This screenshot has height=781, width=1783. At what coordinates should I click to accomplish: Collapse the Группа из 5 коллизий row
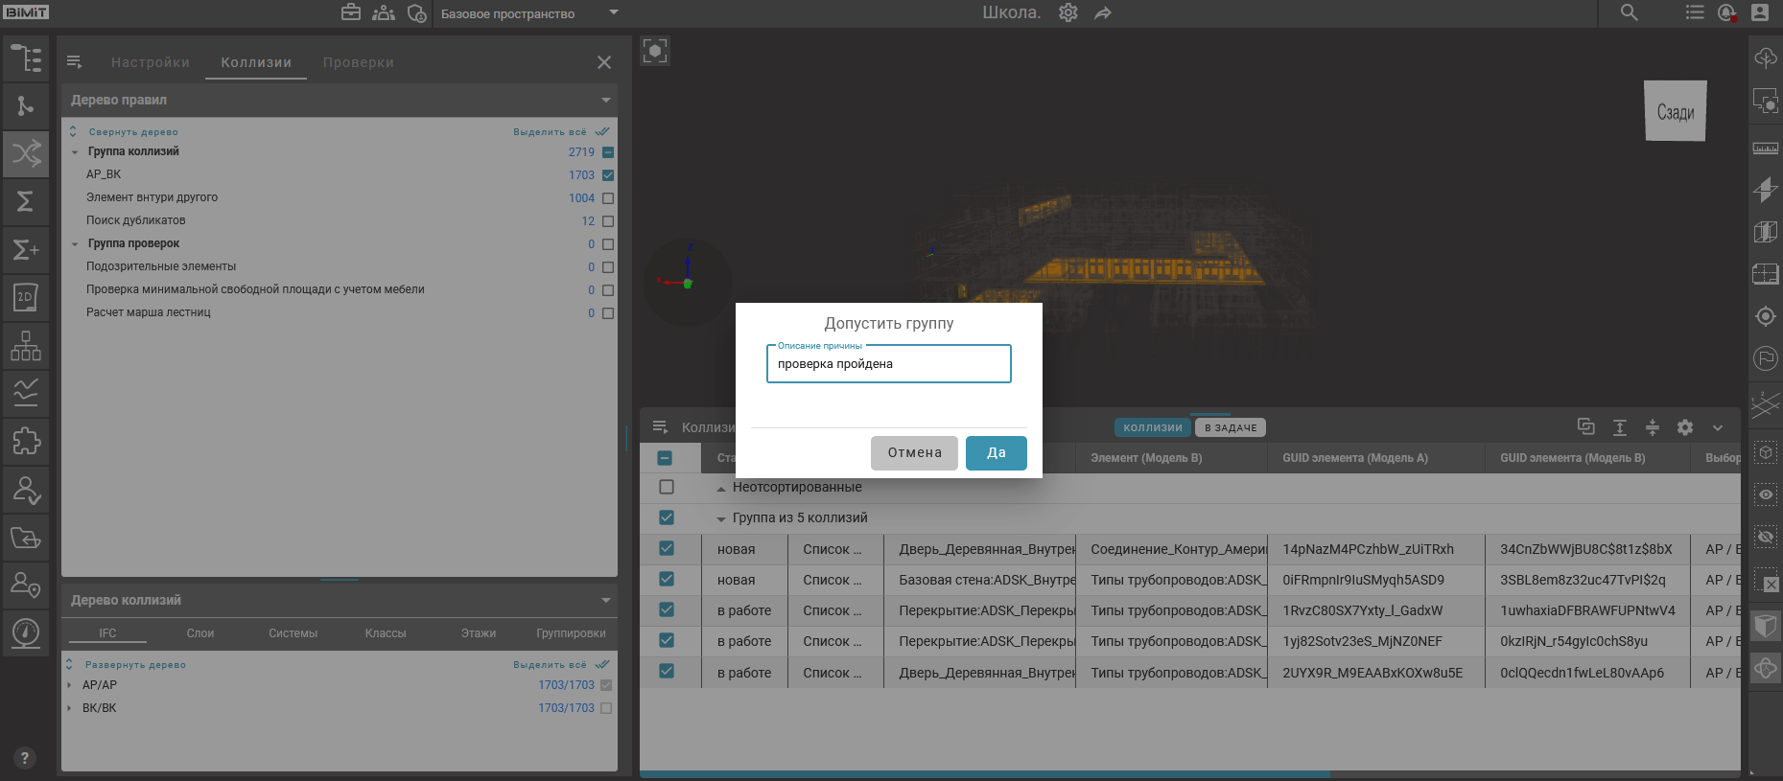[721, 518]
